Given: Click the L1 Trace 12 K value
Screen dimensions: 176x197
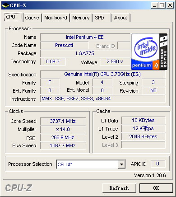Looking at the screenshot, I should tap(143, 128).
